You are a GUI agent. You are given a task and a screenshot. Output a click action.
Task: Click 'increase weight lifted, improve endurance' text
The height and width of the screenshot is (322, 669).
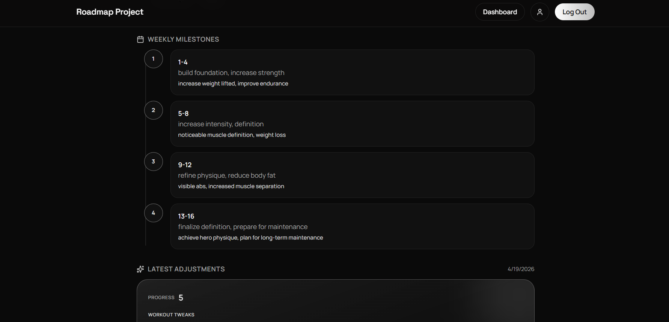coord(233,84)
